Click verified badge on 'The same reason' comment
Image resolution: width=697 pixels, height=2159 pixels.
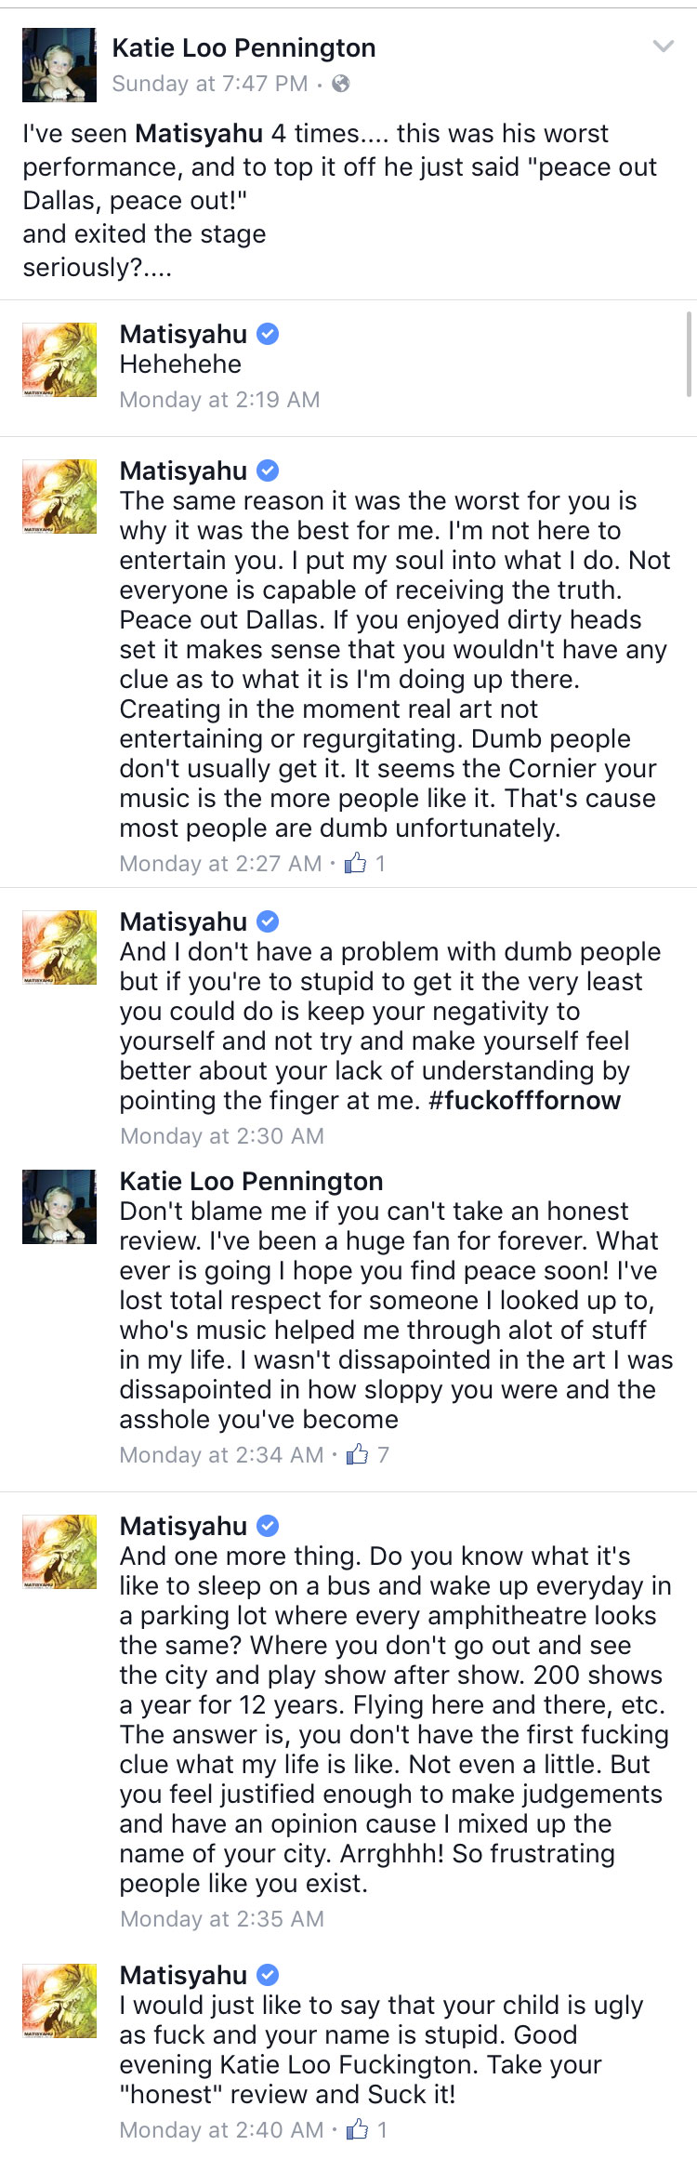click(x=268, y=470)
